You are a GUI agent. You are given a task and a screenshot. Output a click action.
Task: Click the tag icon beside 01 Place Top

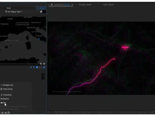[6, 12]
